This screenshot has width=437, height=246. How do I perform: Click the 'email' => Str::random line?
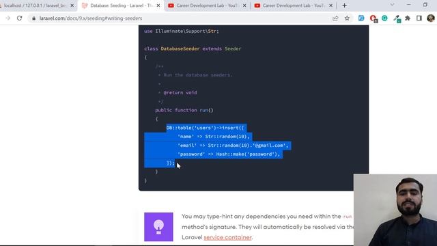tap(233, 146)
